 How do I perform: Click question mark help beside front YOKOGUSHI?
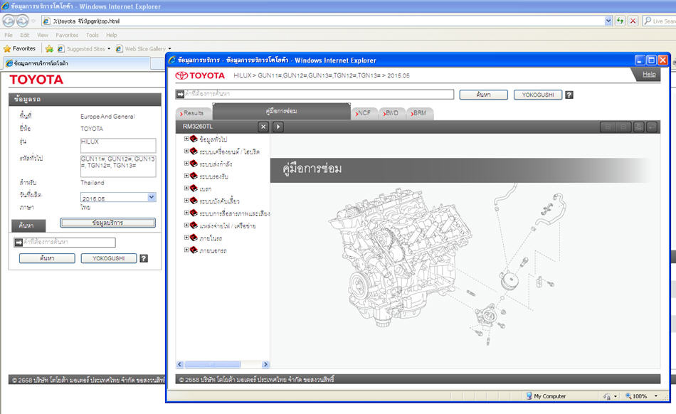point(569,95)
